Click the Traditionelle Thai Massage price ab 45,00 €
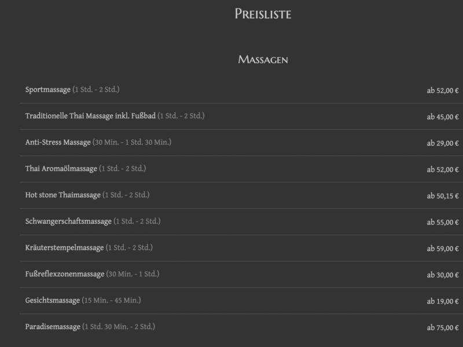463x347 pixels. click(x=443, y=117)
